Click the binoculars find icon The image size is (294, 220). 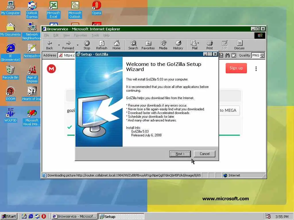(227, 55)
